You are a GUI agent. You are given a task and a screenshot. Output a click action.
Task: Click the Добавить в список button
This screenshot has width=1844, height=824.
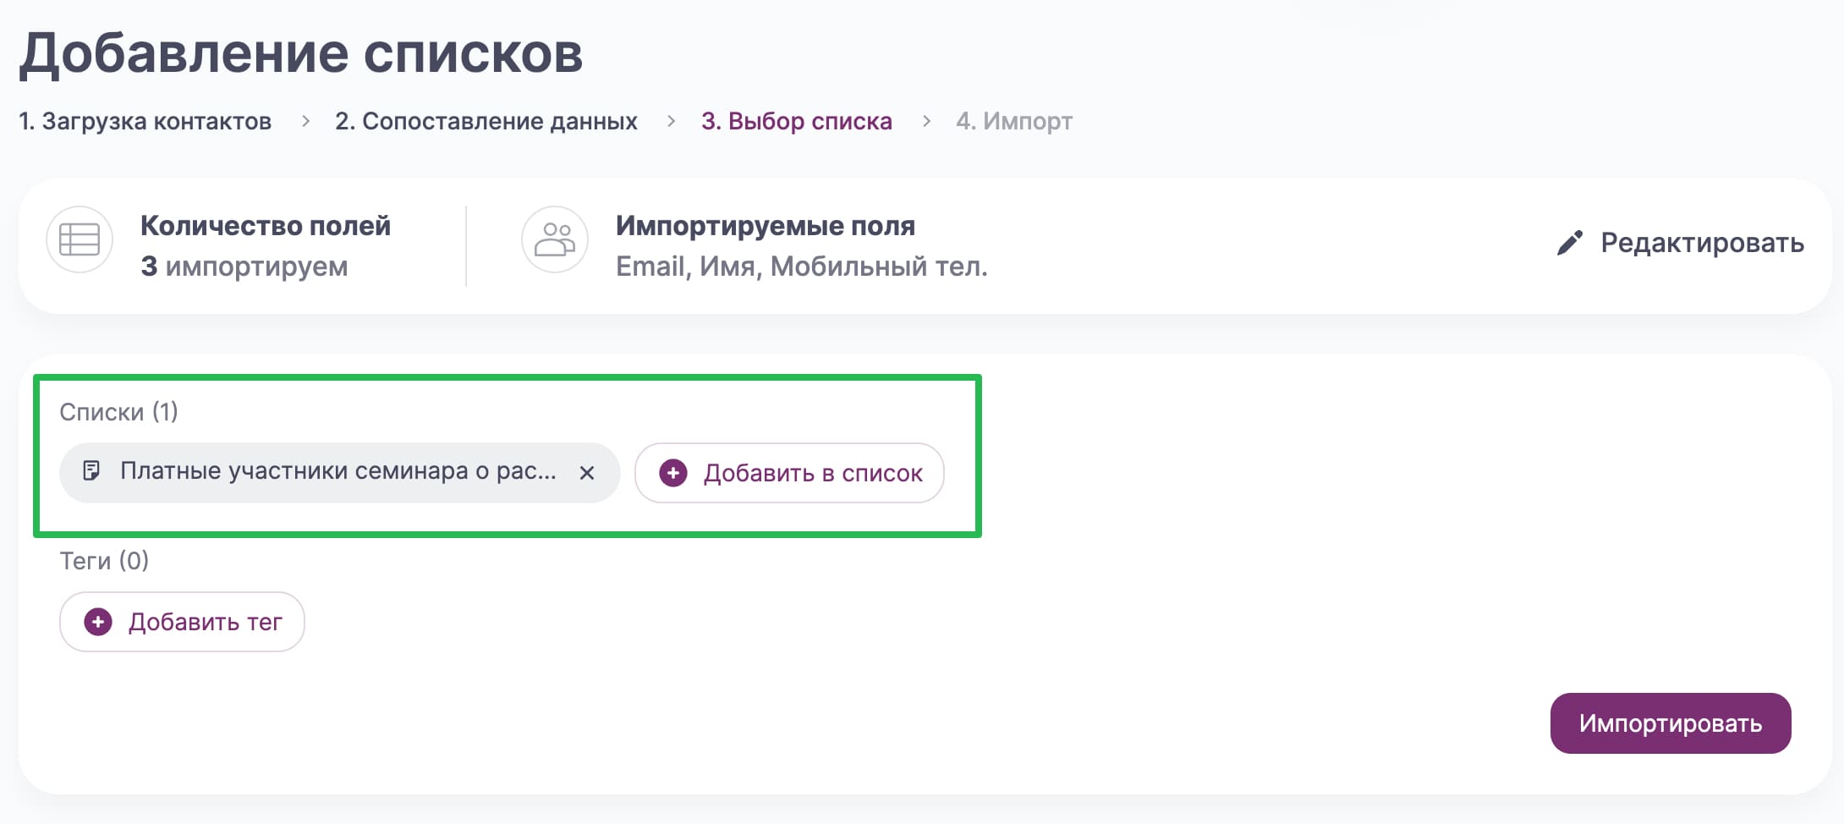(x=789, y=473)
